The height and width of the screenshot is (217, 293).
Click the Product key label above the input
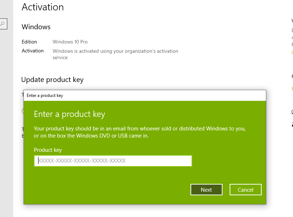[48, 150]
